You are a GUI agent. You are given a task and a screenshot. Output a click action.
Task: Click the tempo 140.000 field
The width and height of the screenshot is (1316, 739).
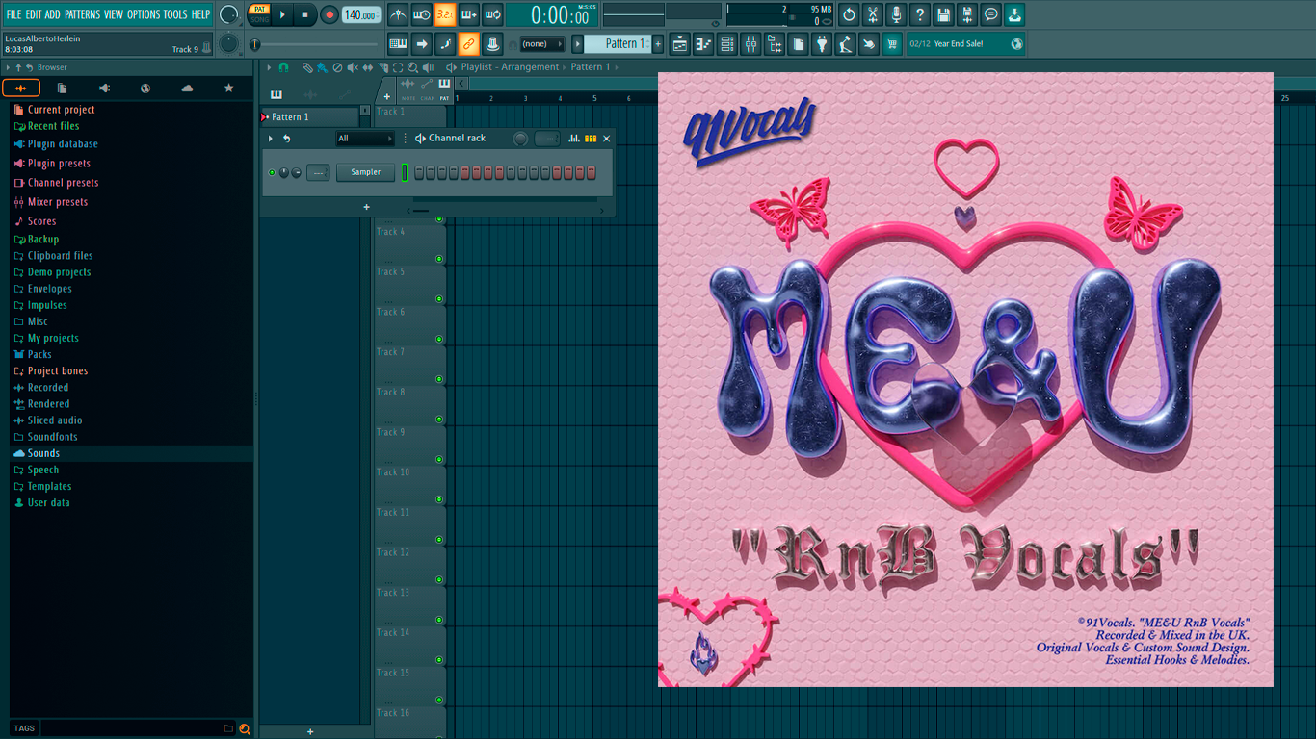361,14
